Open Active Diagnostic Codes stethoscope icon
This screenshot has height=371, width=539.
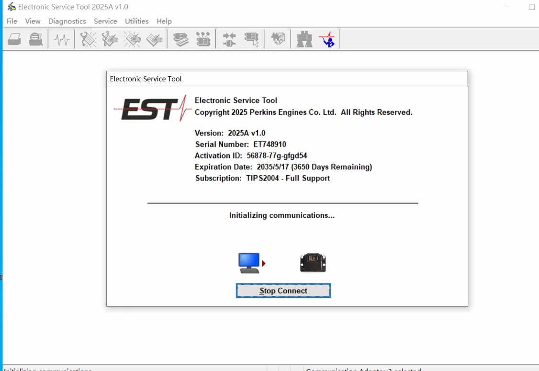88,39
